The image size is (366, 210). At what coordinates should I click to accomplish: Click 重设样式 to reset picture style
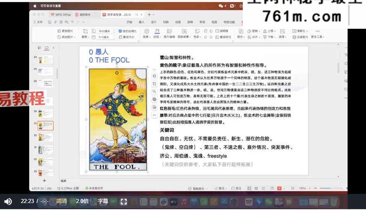pyautogui.click(x=223, y=37)
